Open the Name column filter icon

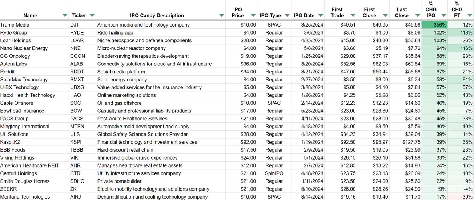[x=65, y=16]
